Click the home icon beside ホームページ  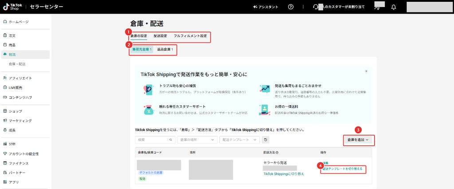pyautogui.click(x=5, y=22)
